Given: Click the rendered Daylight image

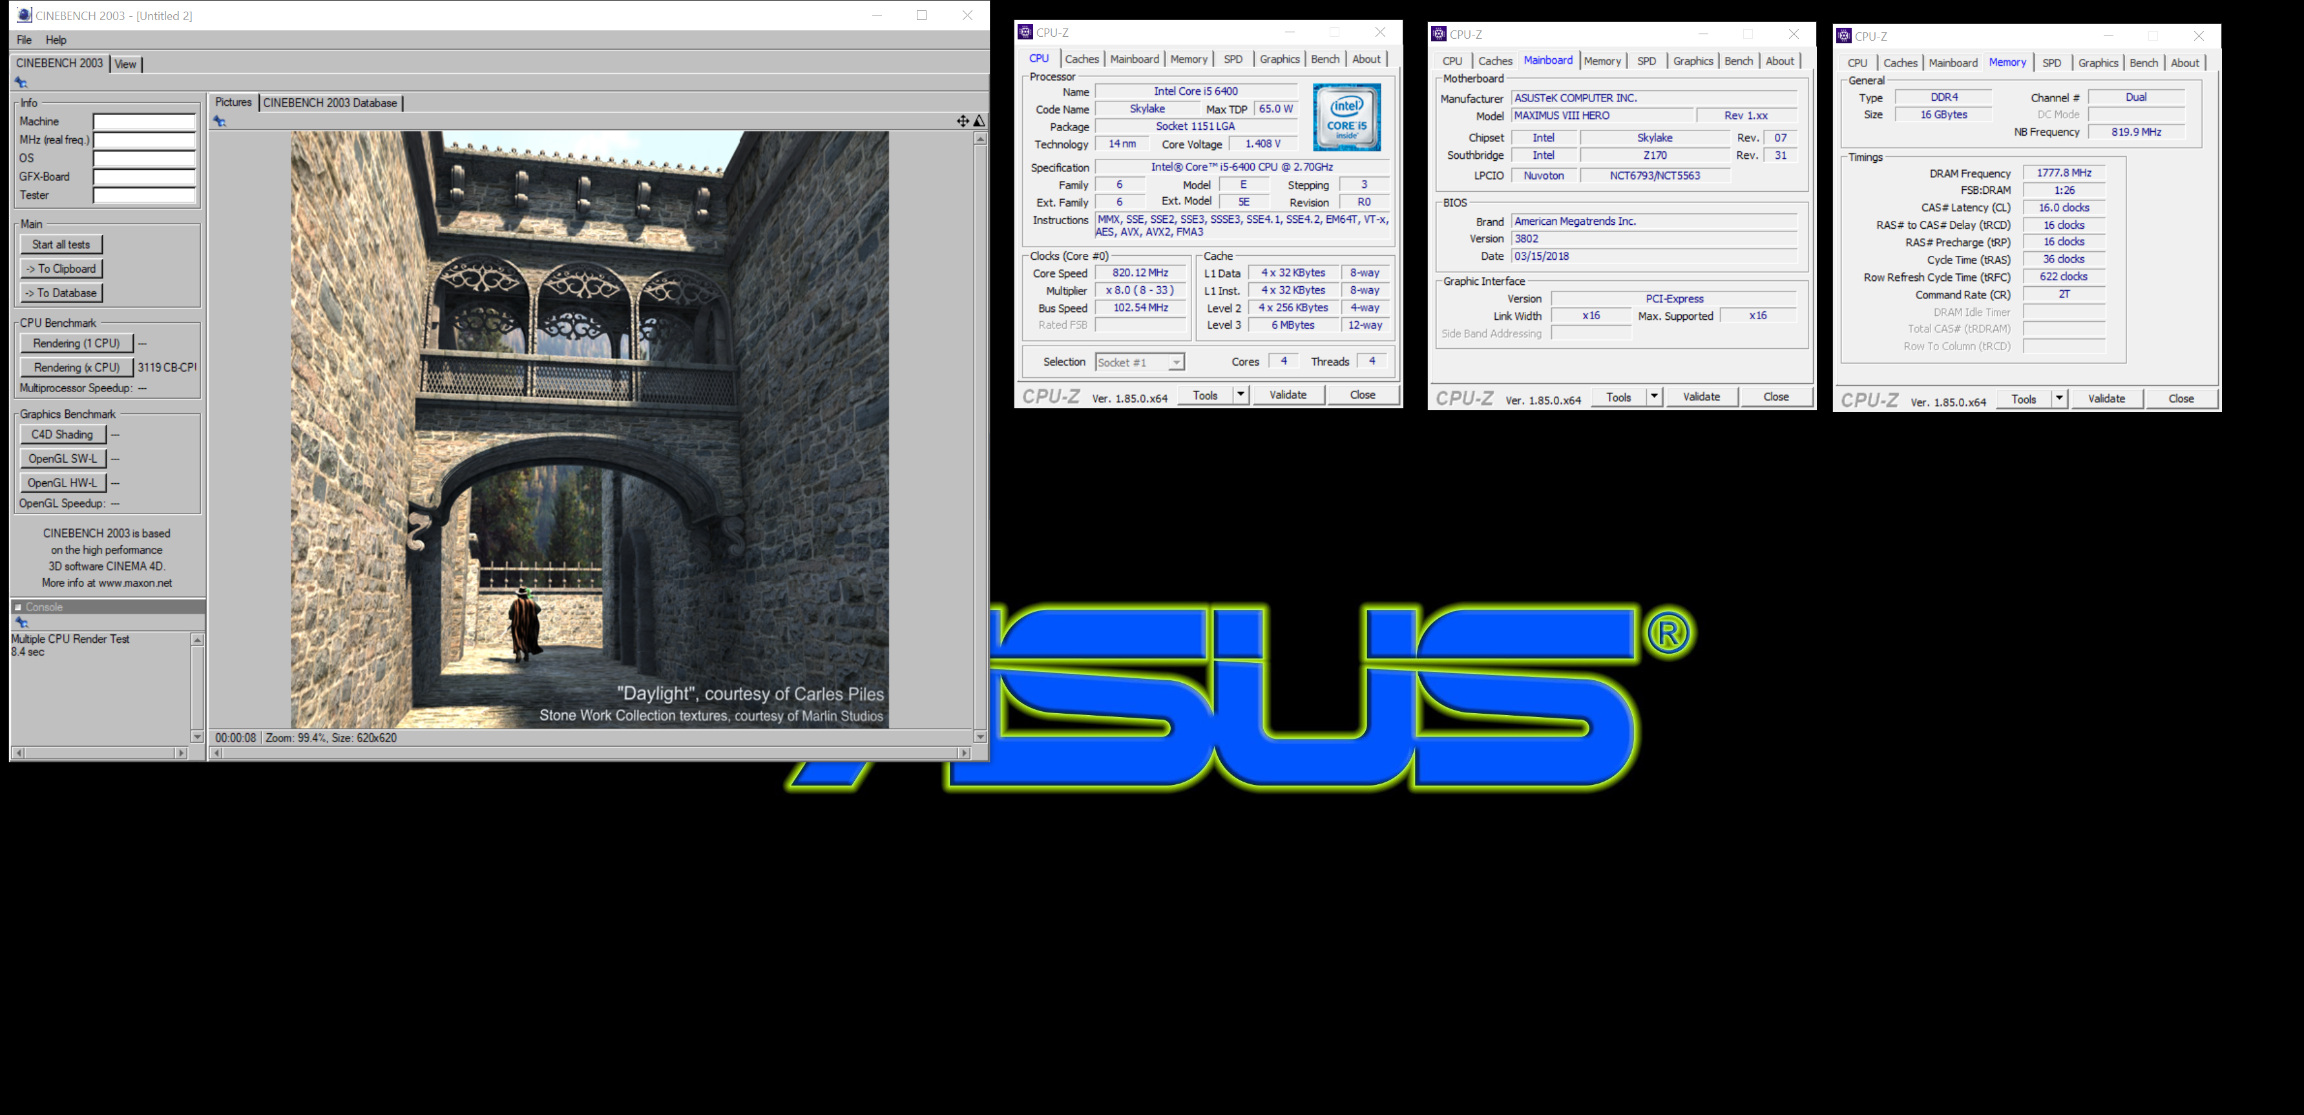Looking at the screenshot, I should point(589,429).
